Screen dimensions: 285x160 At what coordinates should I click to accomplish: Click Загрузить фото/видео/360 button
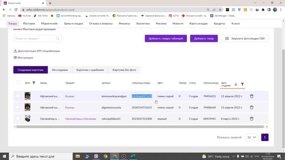coord(245,39)
